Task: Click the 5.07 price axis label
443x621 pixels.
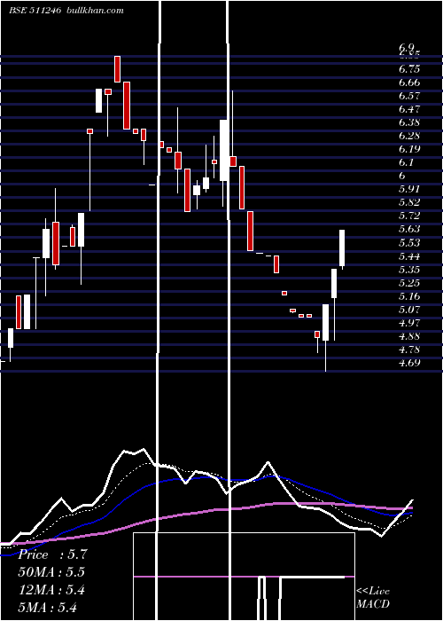Action: (409, 310)
